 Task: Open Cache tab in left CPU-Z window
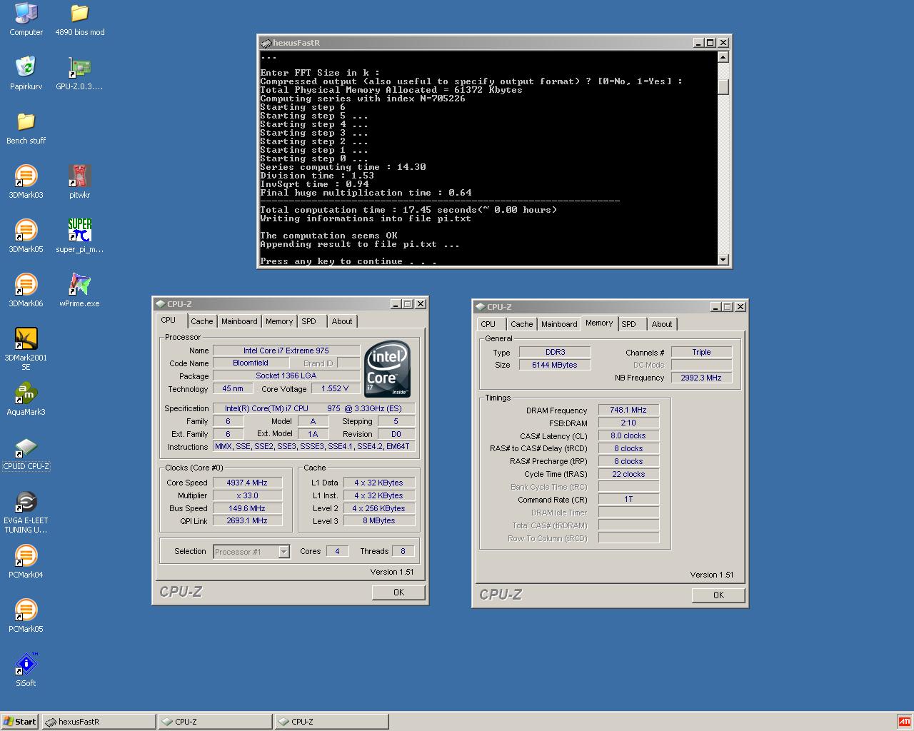coord(201,321)
